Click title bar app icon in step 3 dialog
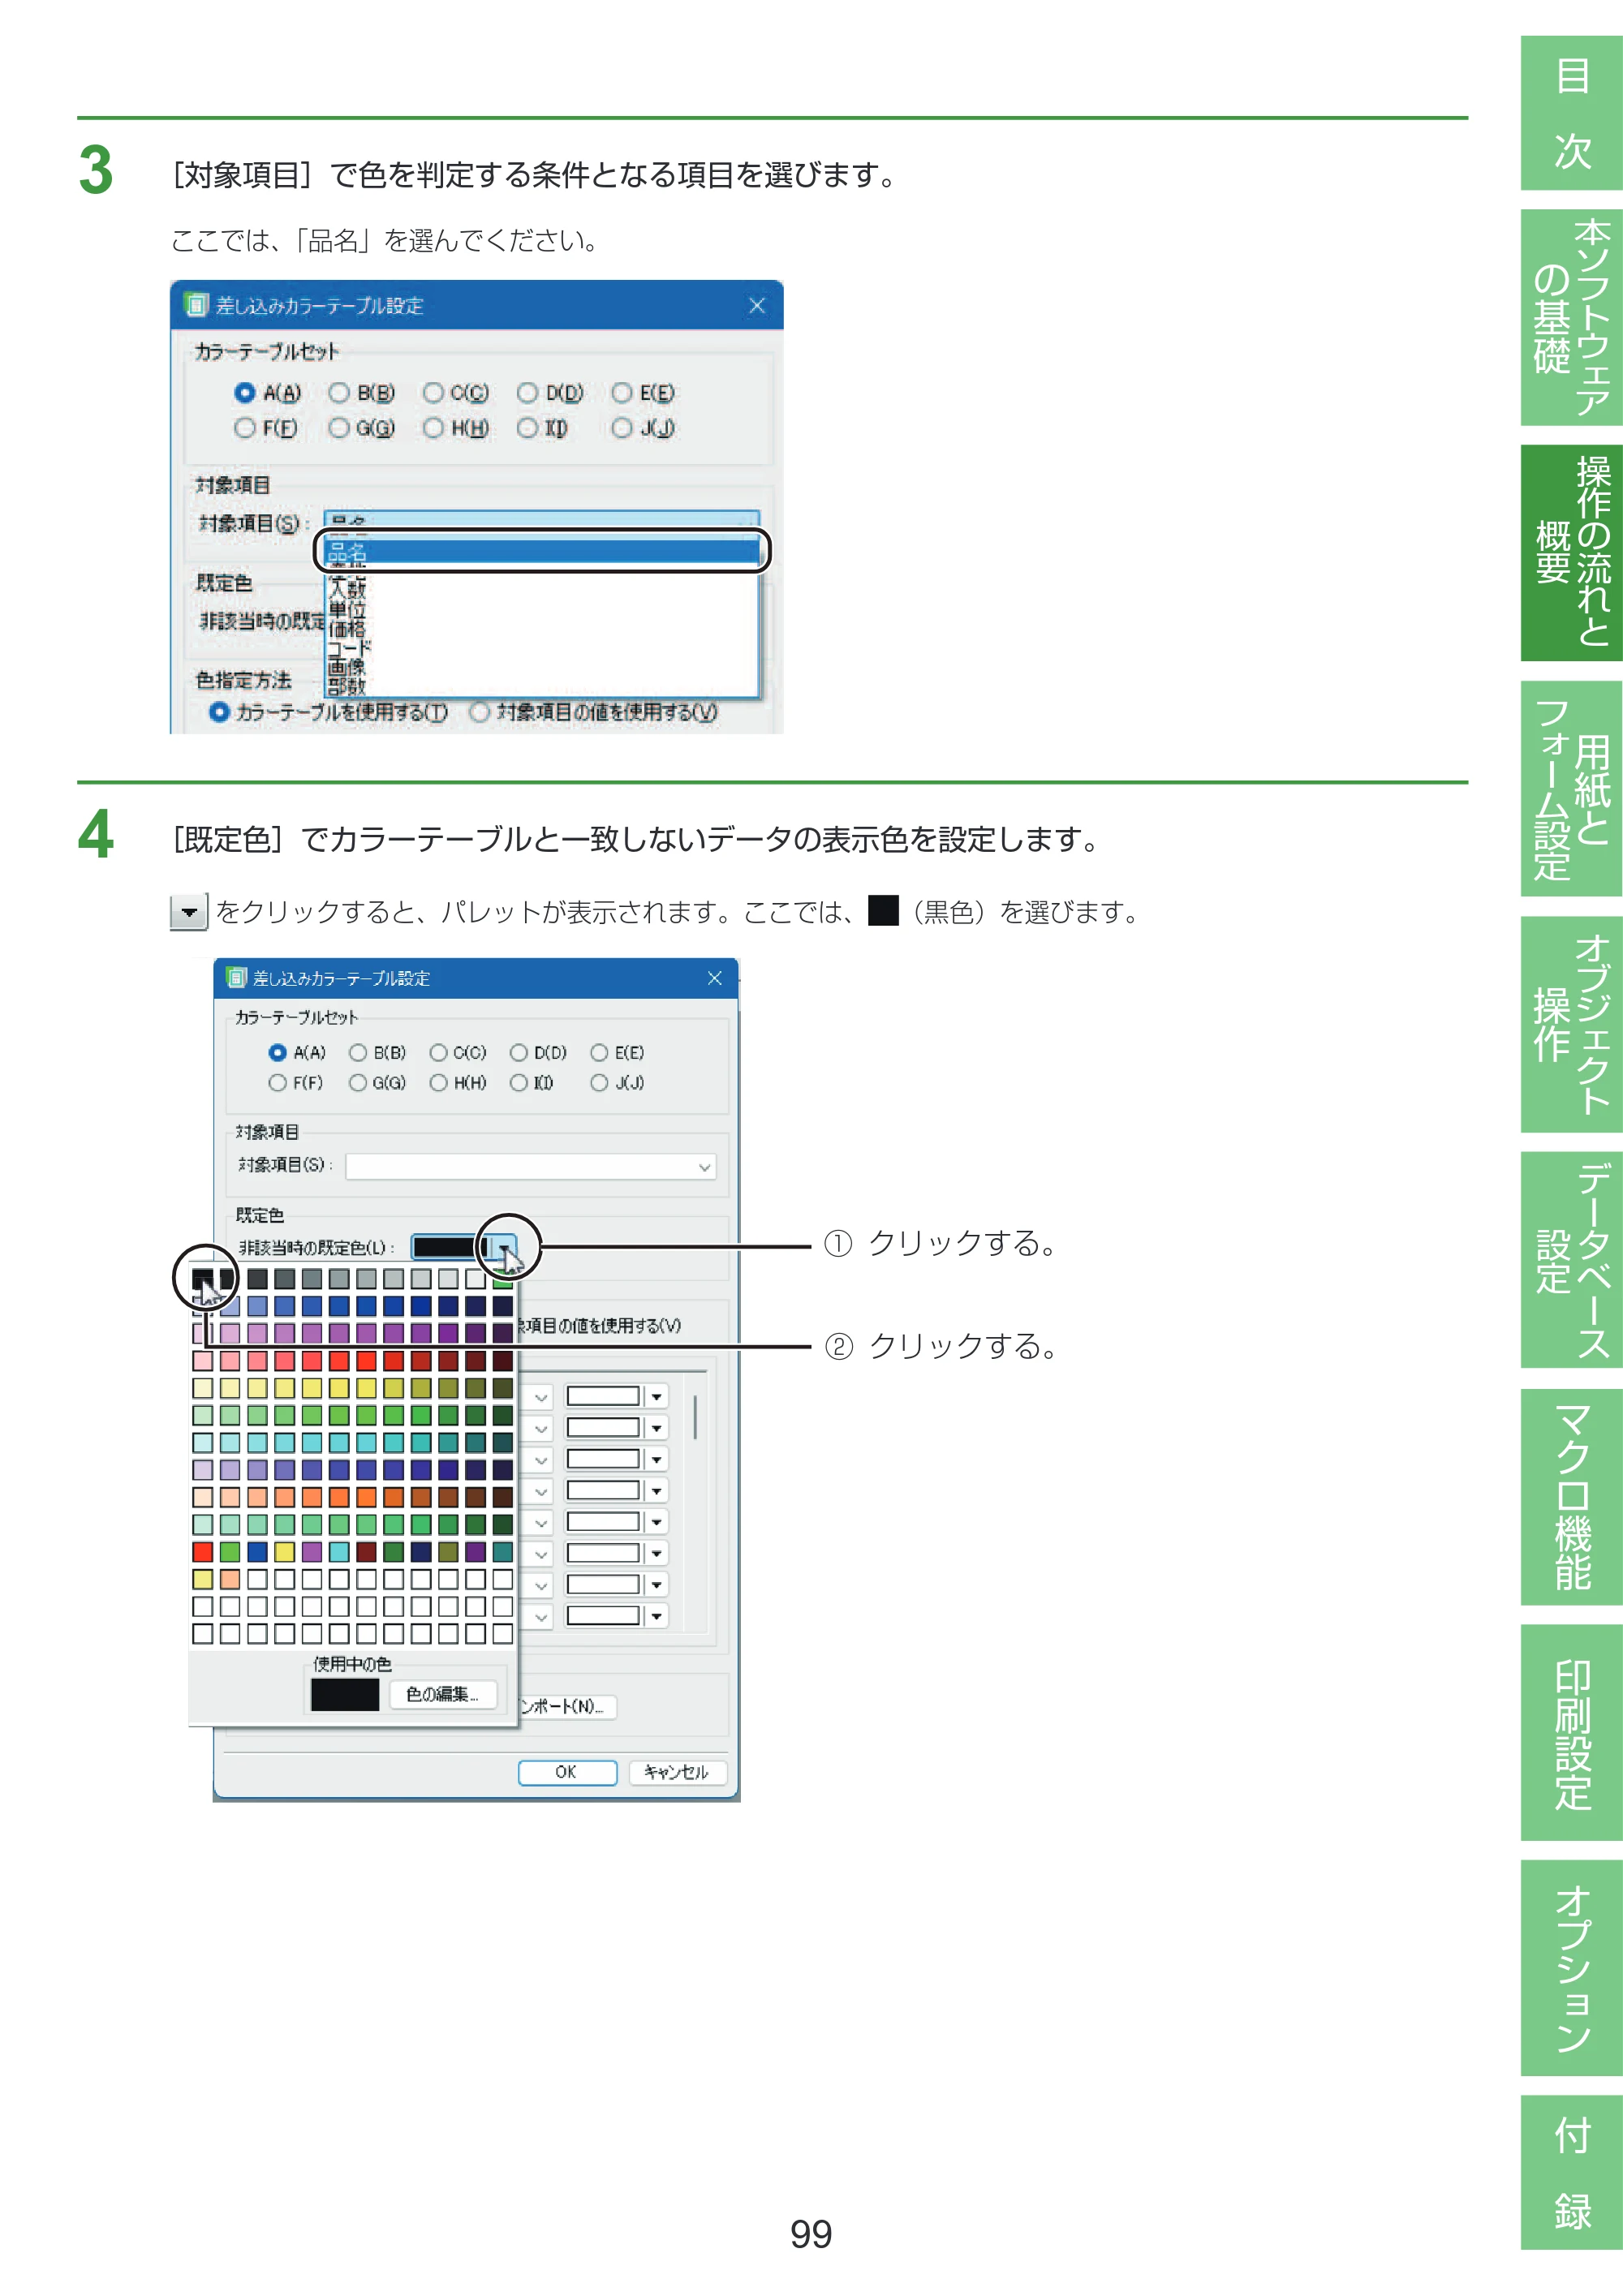 click(197, 306)
